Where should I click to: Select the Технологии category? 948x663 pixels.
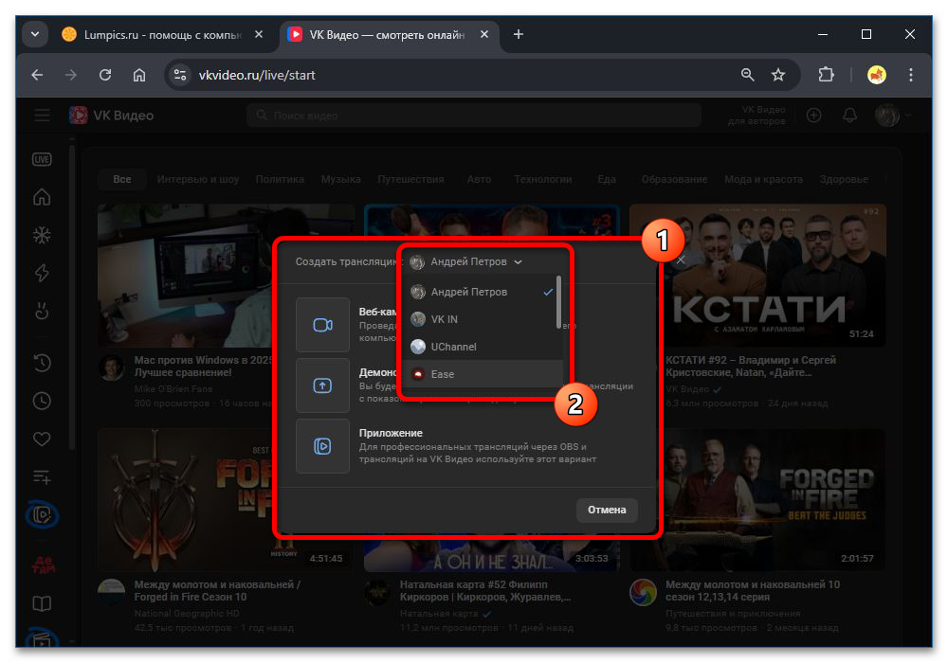(x=543, y=179)
